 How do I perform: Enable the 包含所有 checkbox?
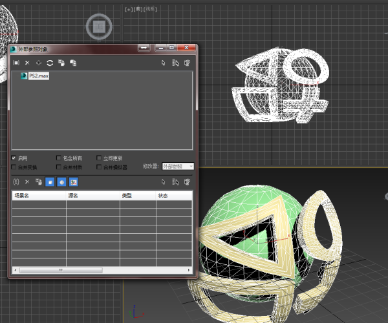coord(59,158)
